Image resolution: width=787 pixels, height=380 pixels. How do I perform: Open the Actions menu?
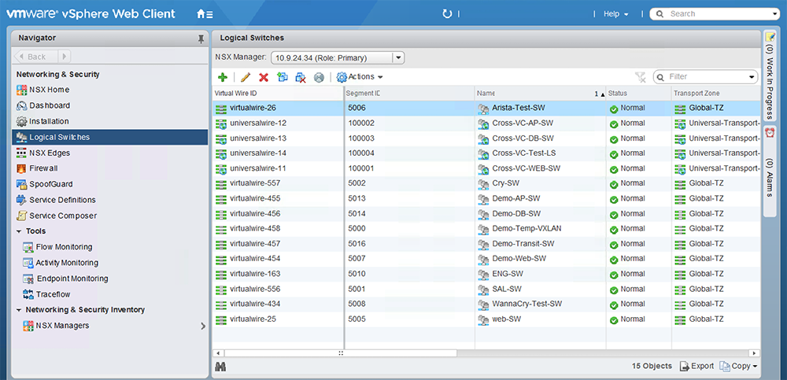point(360,77)
